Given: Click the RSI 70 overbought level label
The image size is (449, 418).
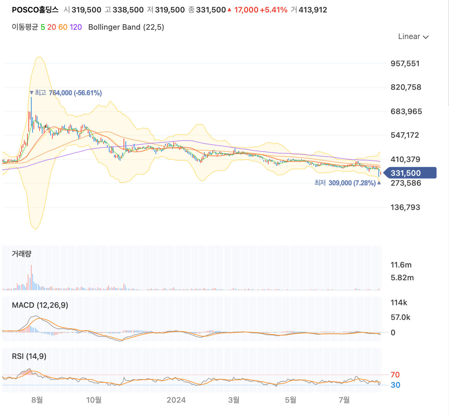Looking at the screenshot, I should coord(395,375).
